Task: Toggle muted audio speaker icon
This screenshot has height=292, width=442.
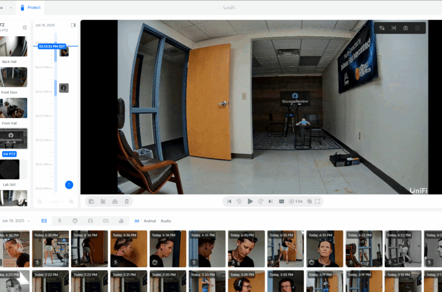Action: [309, 201]
